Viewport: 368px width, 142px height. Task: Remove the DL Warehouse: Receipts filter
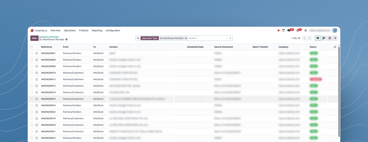186,38
